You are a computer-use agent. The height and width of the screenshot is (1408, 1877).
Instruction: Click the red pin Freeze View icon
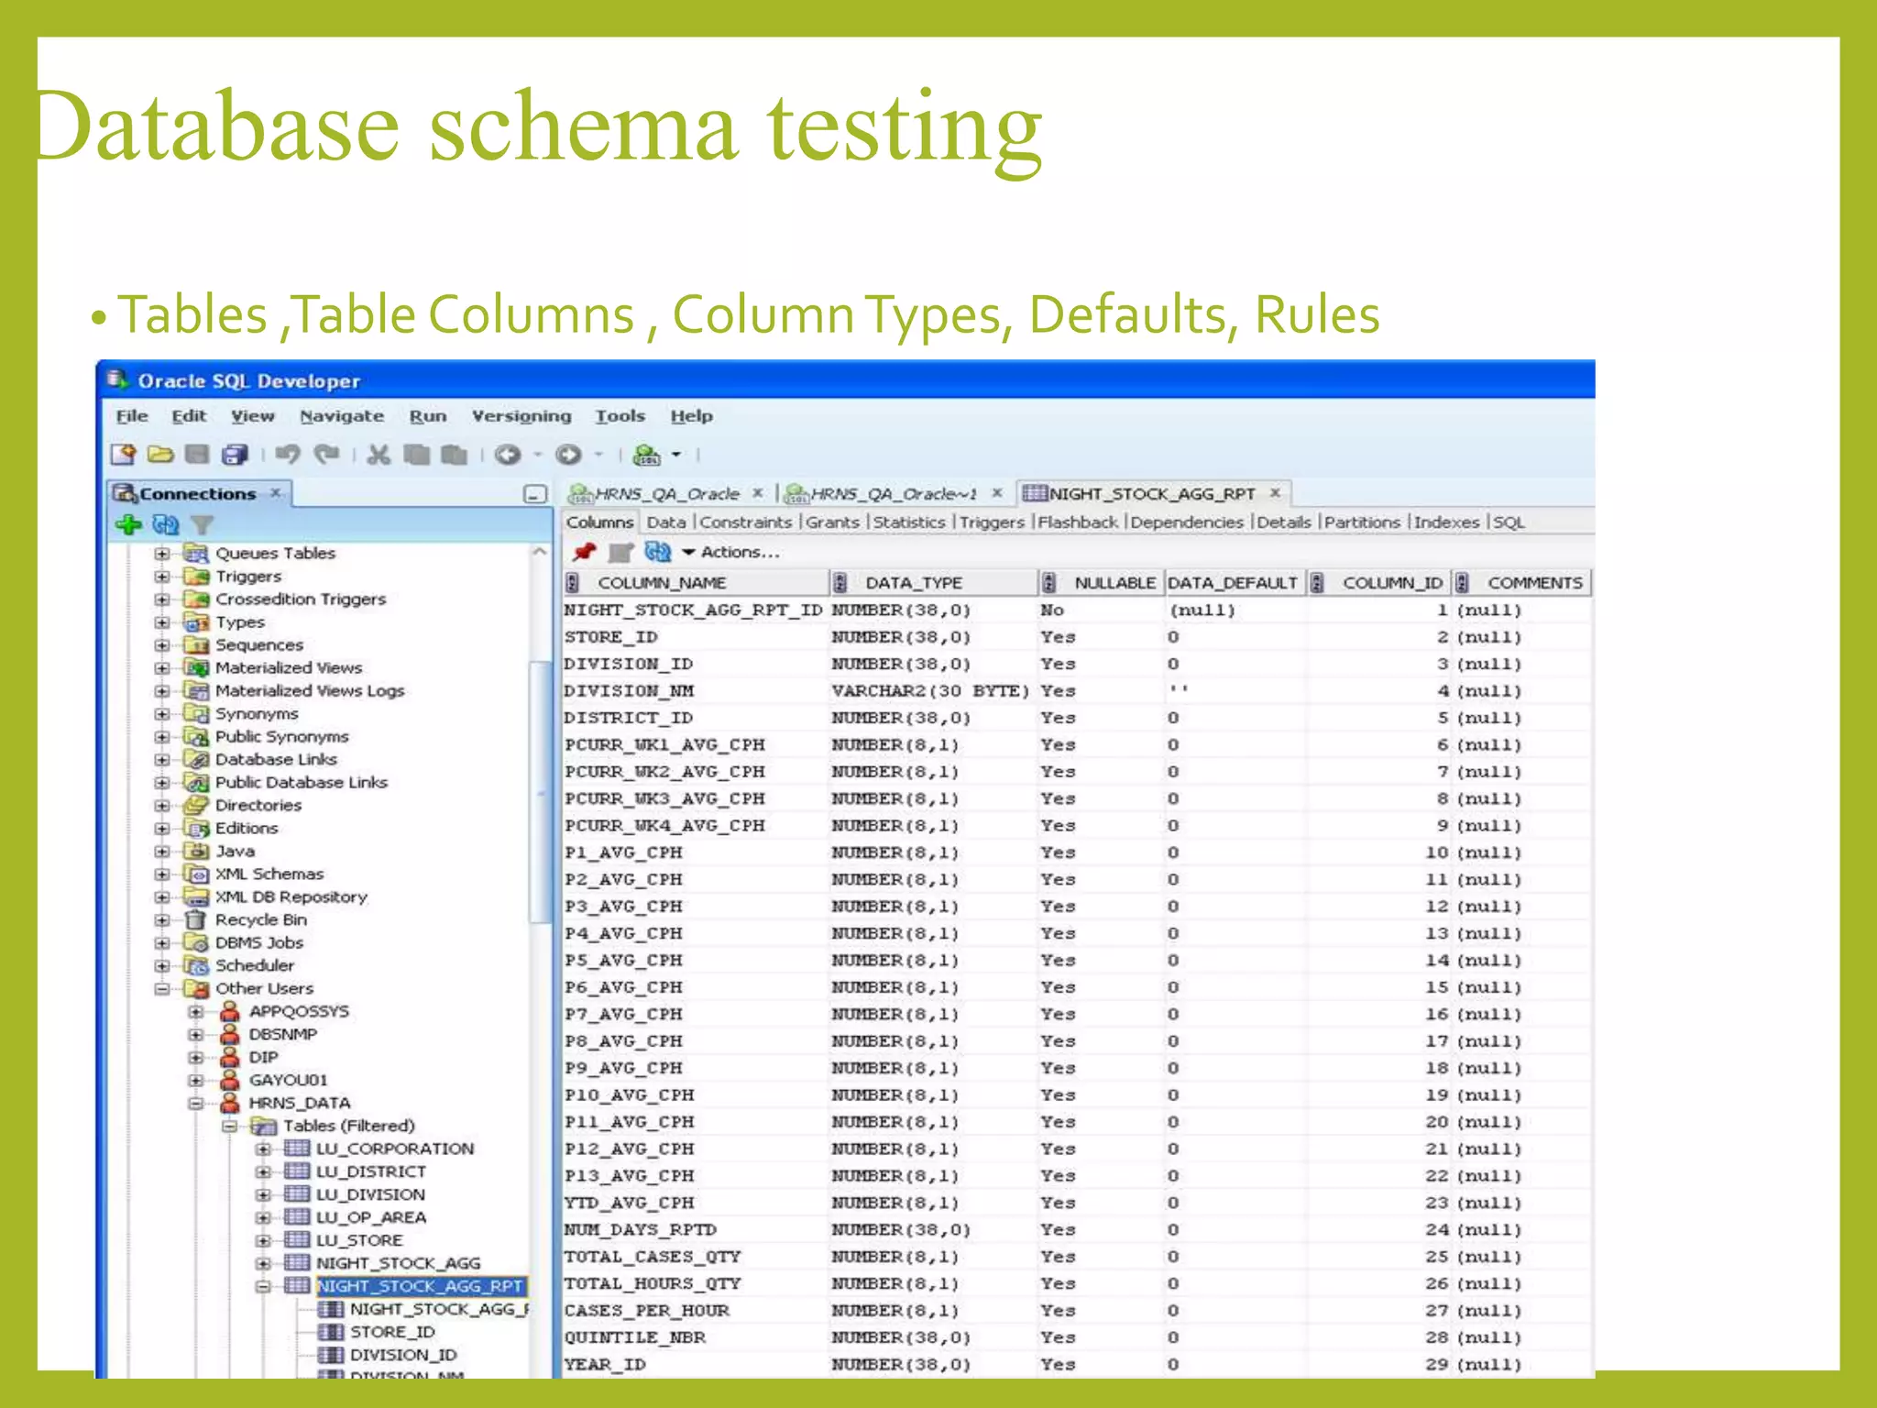pos(584,552)
